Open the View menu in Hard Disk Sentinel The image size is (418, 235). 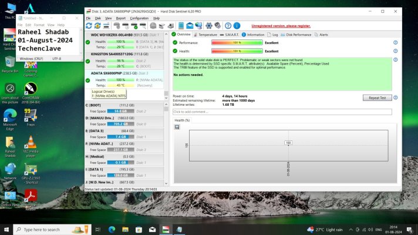[108, 18]
